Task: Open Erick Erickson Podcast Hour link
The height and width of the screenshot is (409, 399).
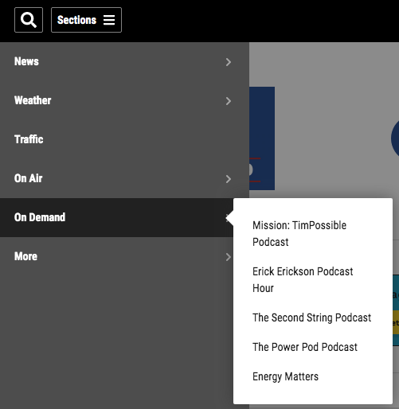Action: (303, 280)
